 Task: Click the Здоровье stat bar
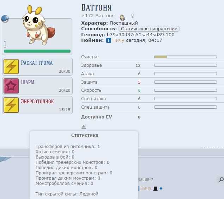point(186,65)
